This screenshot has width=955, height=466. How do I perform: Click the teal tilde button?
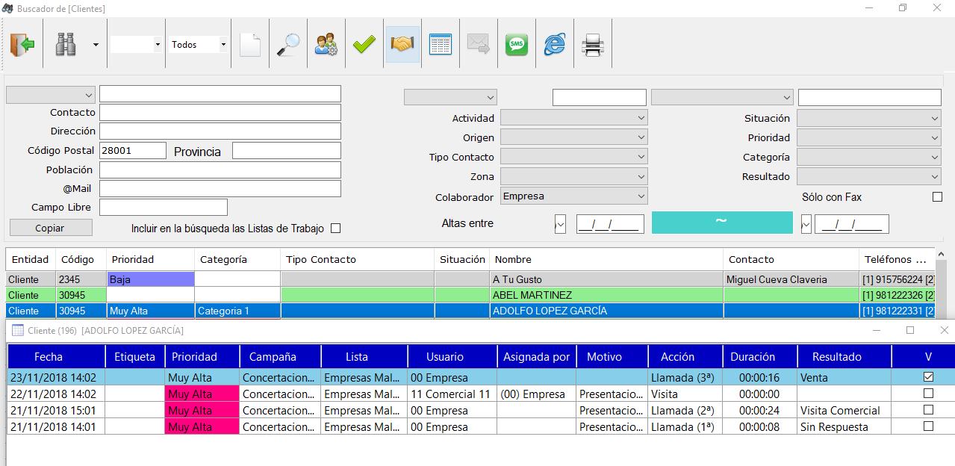click(722, 223)
